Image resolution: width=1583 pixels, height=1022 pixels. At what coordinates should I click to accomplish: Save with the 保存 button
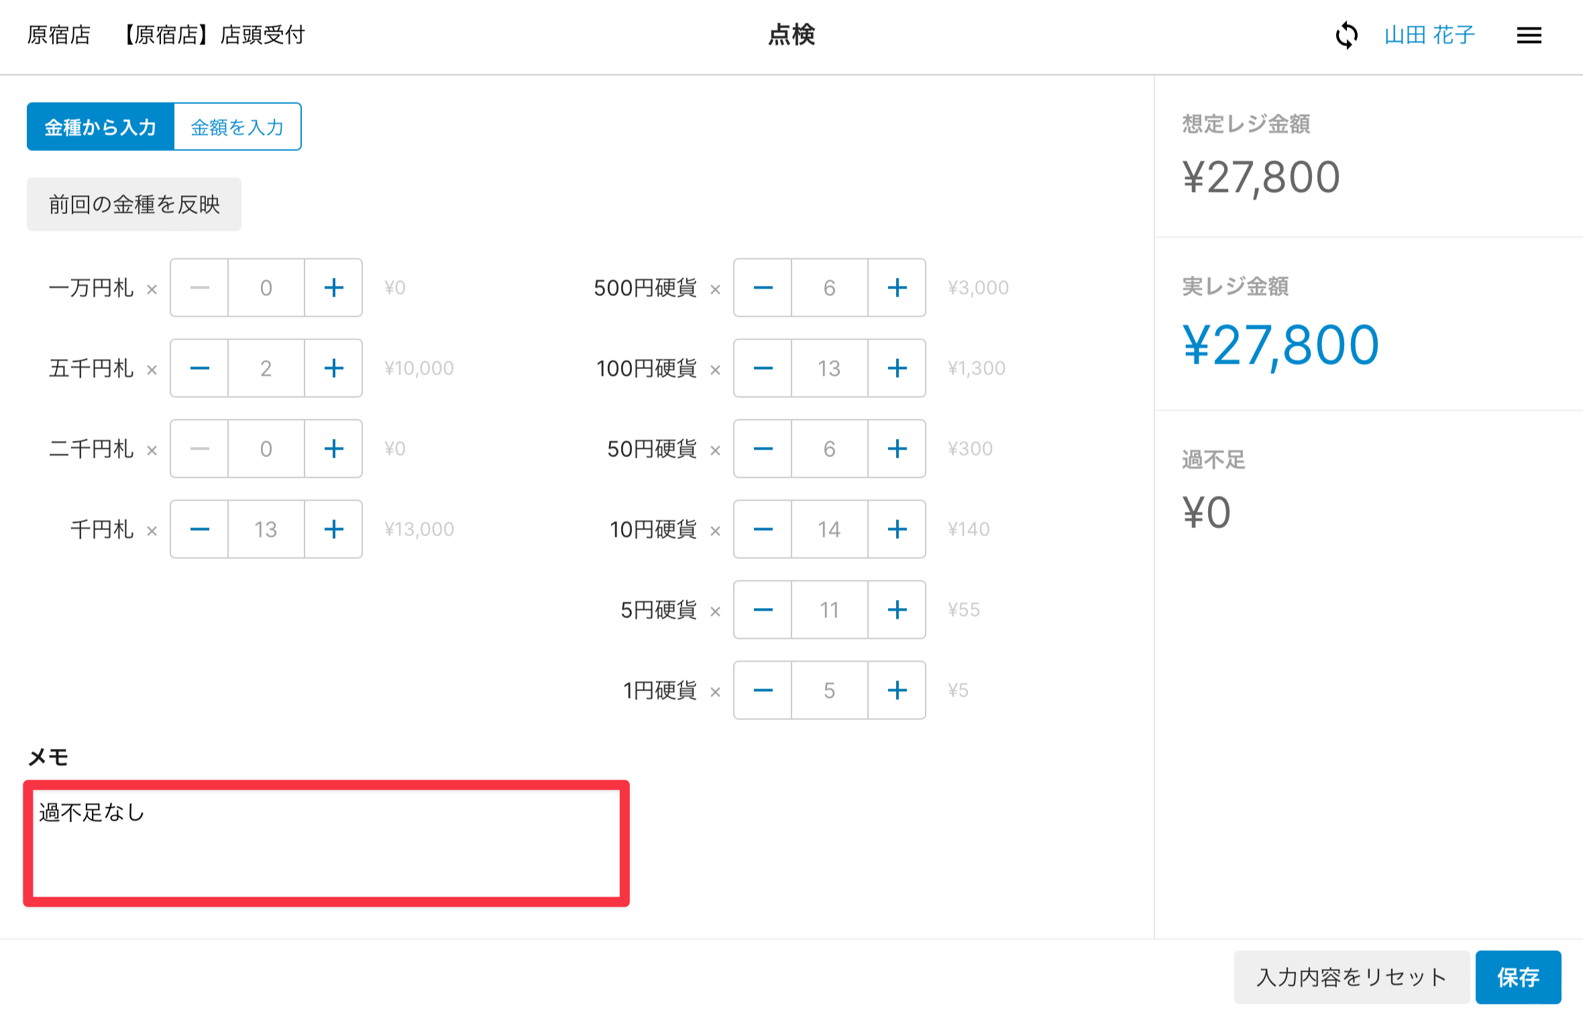click(1518, 977)
